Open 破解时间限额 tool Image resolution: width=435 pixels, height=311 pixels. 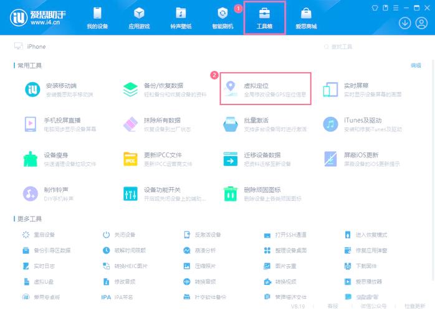coord(124,250)
